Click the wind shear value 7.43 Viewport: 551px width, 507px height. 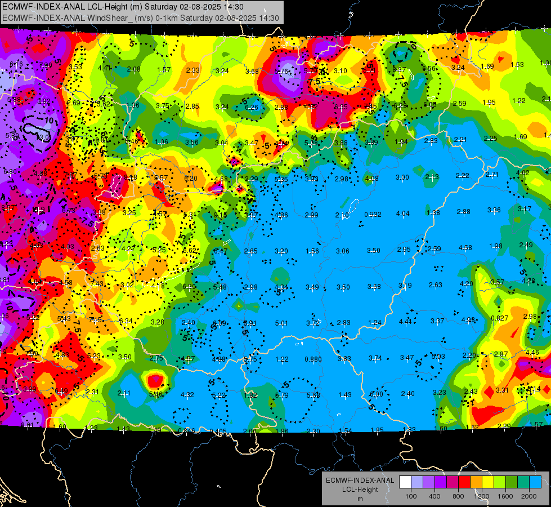pyautogui.click(x=97, y=283)
